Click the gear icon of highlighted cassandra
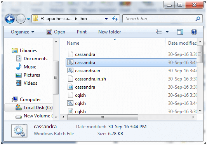 (x=70, y=62)
